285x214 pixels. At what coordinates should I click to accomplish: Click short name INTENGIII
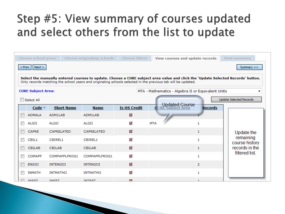point(58,164)
